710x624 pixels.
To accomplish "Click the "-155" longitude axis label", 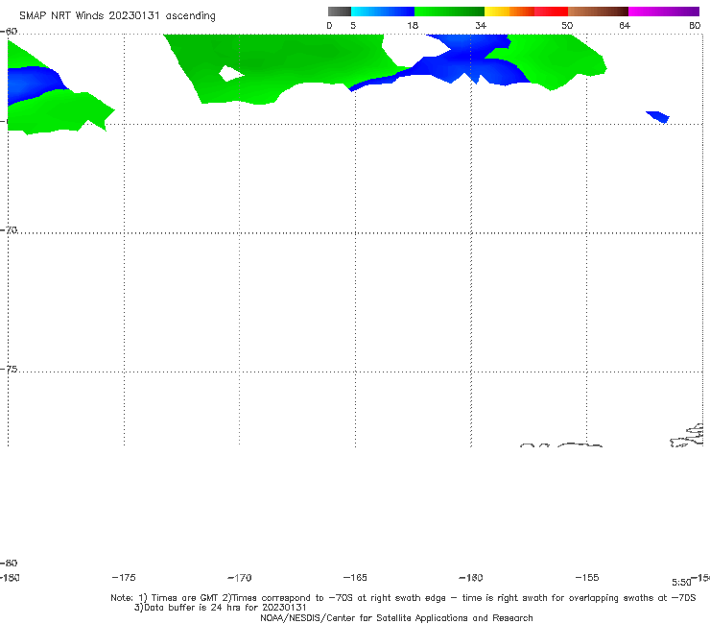I will point(587,577).
